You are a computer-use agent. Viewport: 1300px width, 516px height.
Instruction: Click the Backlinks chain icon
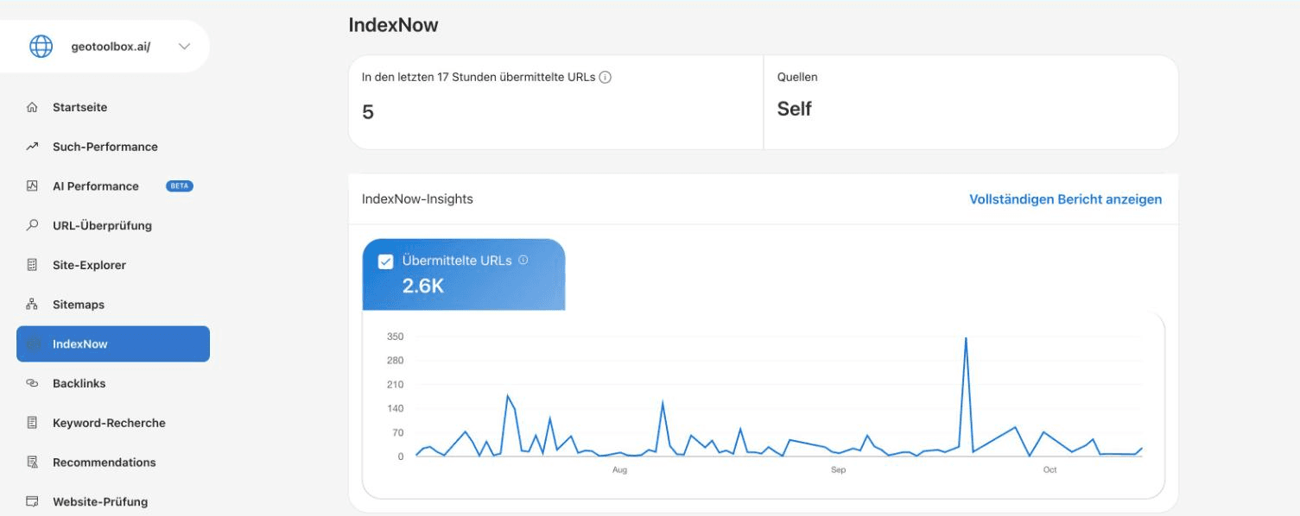tap(32, 383)
